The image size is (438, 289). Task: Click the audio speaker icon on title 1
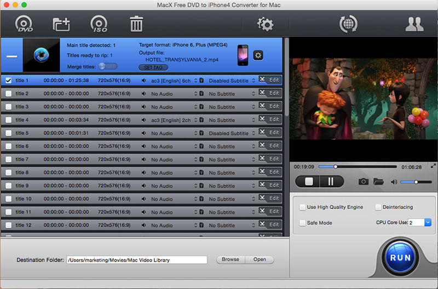coord(143,81)
